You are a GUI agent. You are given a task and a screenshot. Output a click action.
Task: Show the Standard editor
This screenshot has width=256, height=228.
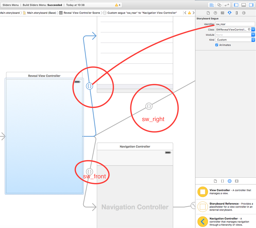pos(212,5)
